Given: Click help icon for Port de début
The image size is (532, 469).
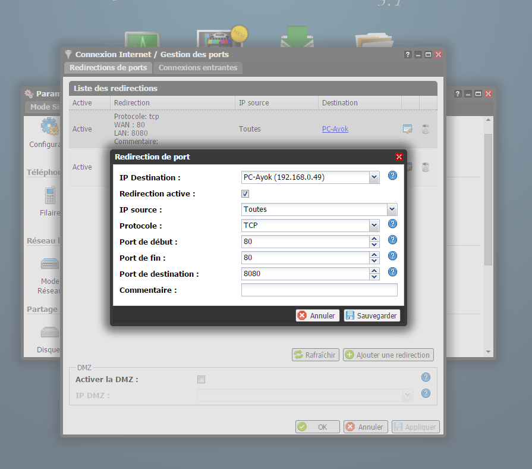Looking at the screenshot, I should (x=392, y=240).
